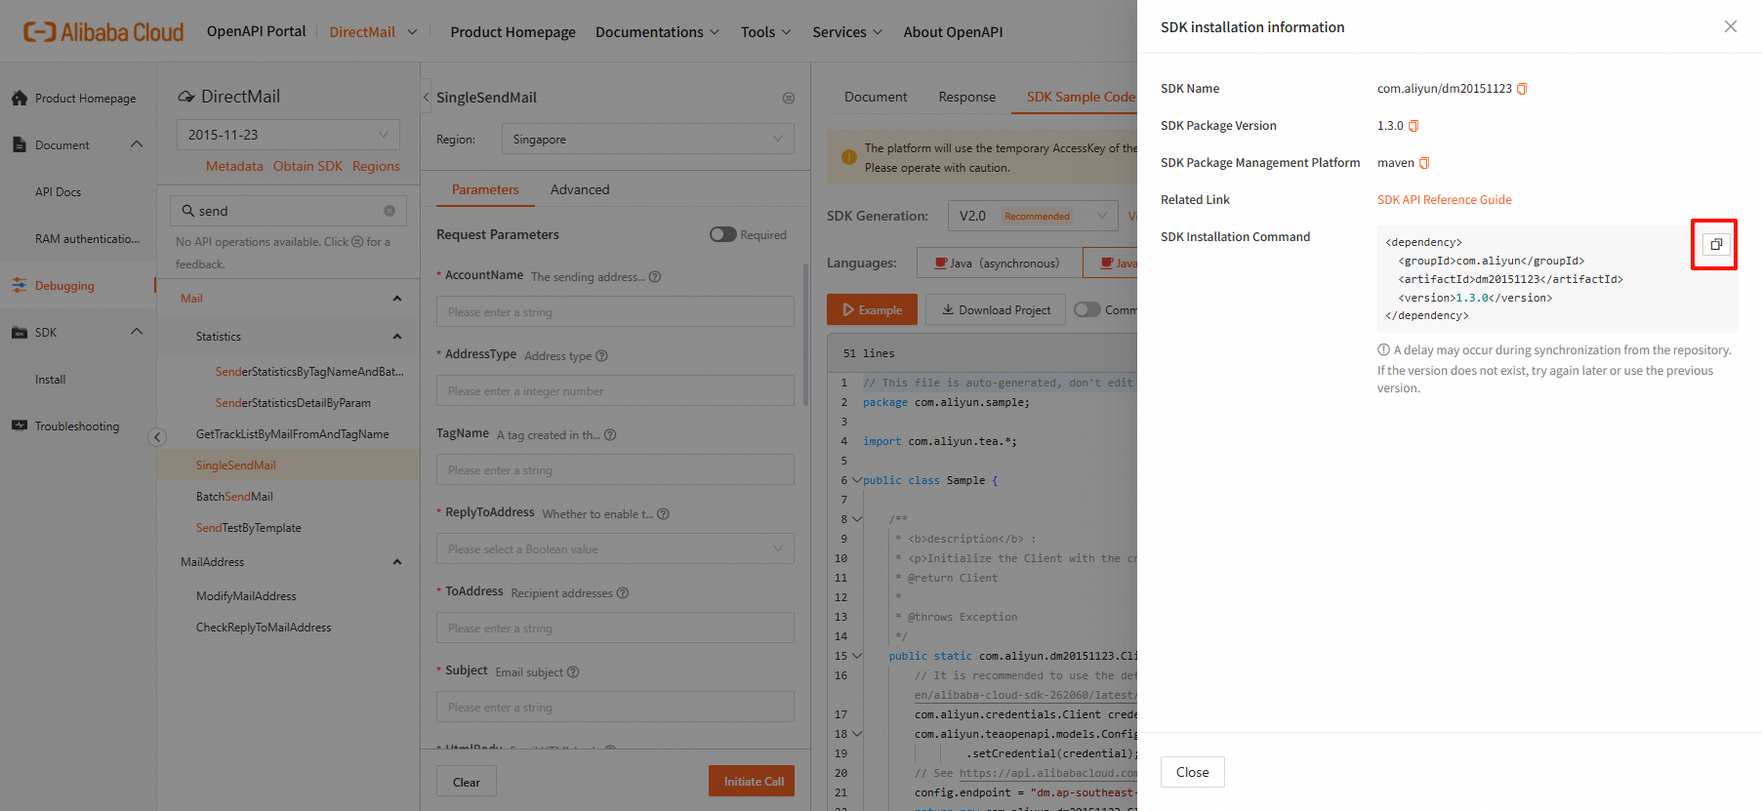Click the Alibaba Cloud logo

(x=103, y=32)
